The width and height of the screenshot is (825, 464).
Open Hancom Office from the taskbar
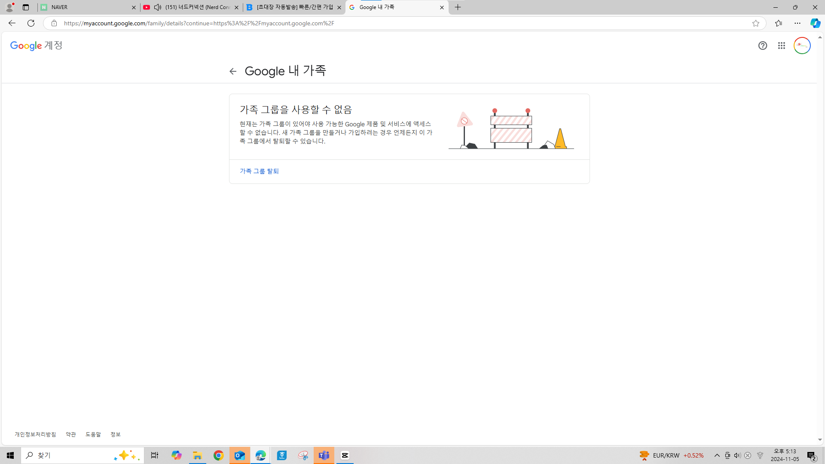pyautogui.click(x=282, y=455)
